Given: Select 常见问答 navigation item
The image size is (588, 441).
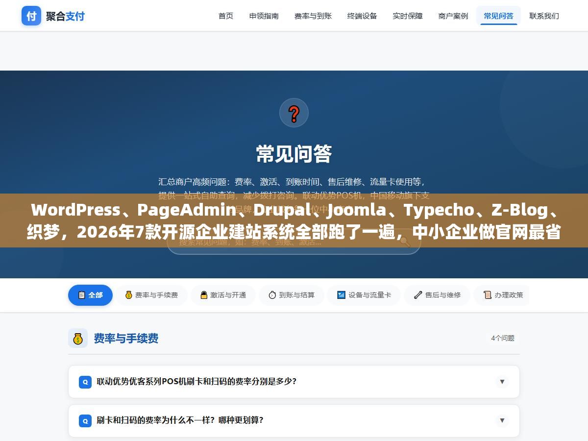Looking at the screenshot, I should (499, 16).
